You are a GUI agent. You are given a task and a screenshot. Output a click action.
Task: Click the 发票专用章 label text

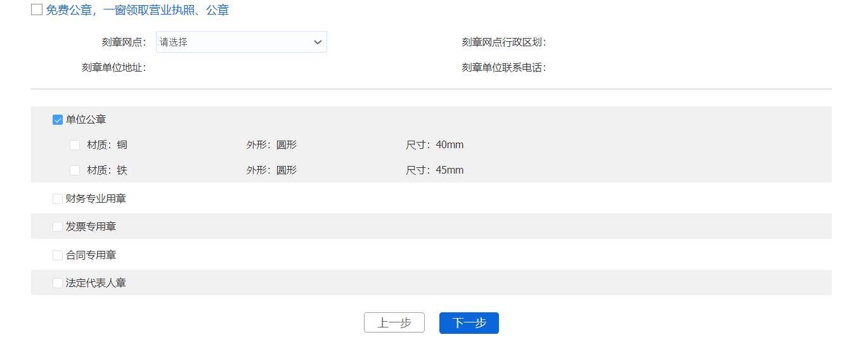pyautogui.click(x=91, y=227)
